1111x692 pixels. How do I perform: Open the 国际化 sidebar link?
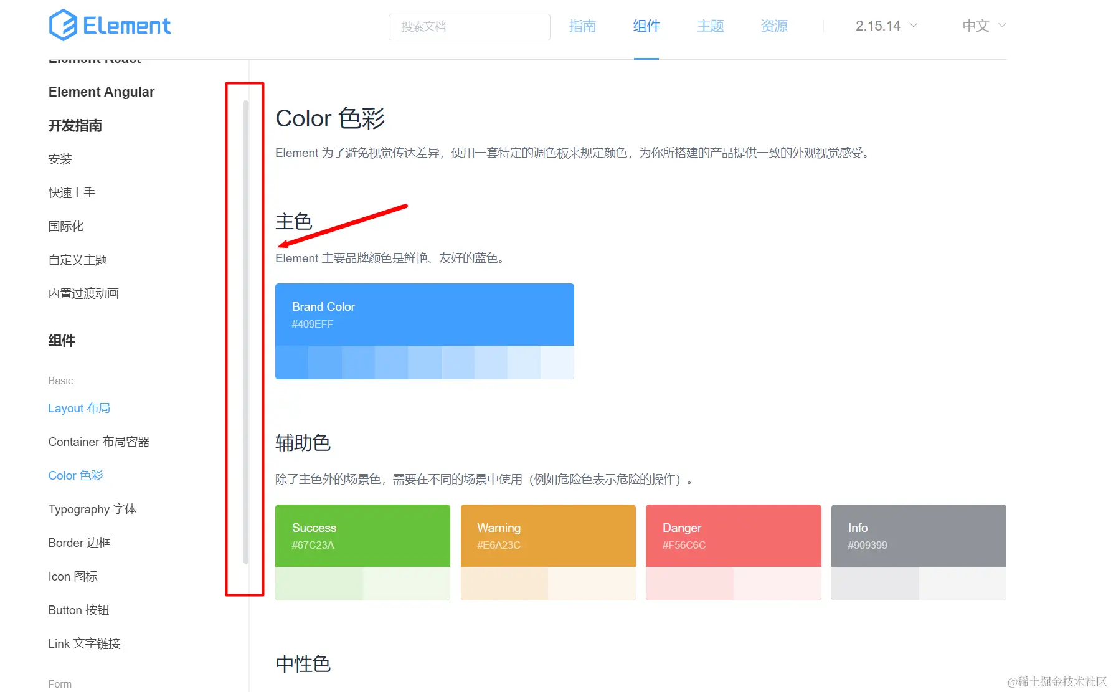66,226
